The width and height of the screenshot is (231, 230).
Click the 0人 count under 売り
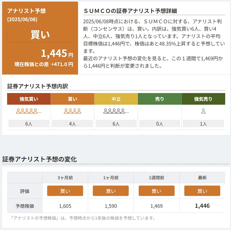pos(160,123)
